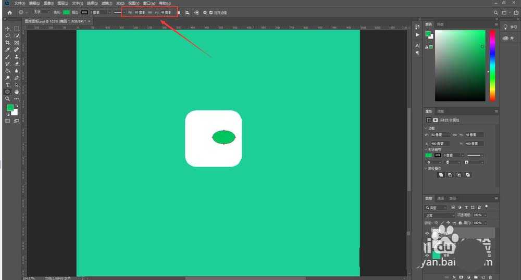Select the Horizontal Type tool

pos(8,84)
